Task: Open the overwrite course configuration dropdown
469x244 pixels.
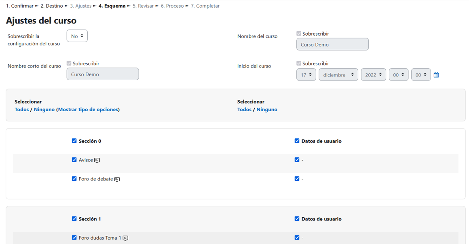Action: point(77,36)
